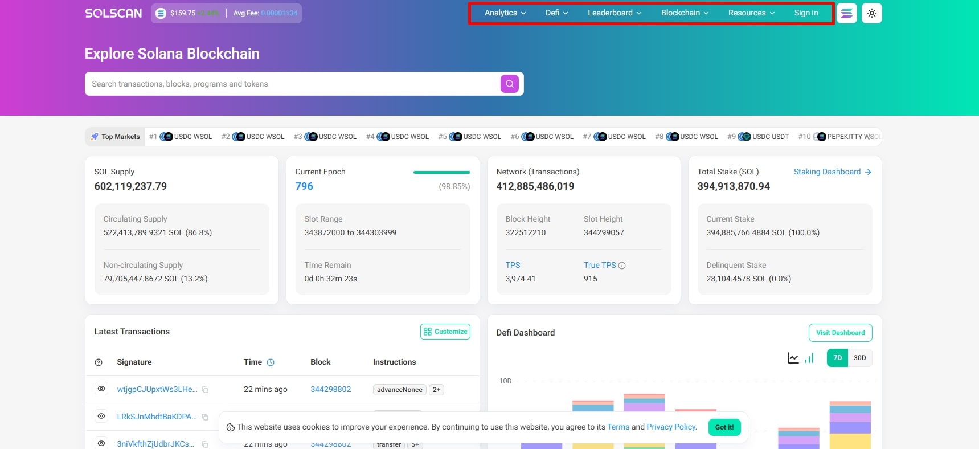Toggle the eye icon for 3niVkfthZjUdbrJKCs row

point(101,443)
